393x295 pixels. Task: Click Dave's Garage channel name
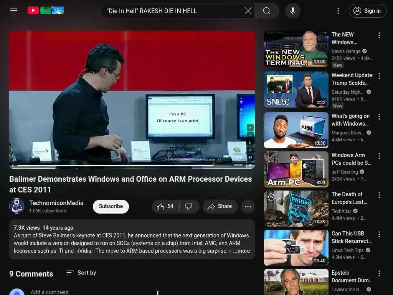(x=346, y=51)
